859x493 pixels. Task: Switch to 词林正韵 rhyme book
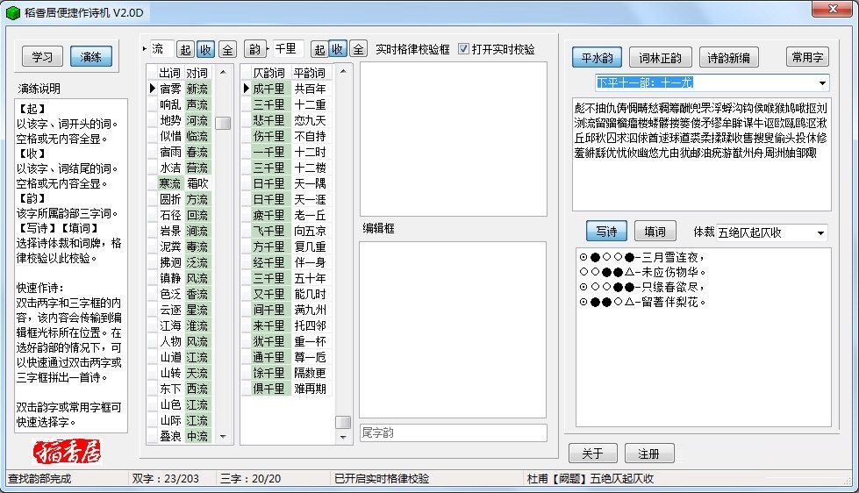660,58
